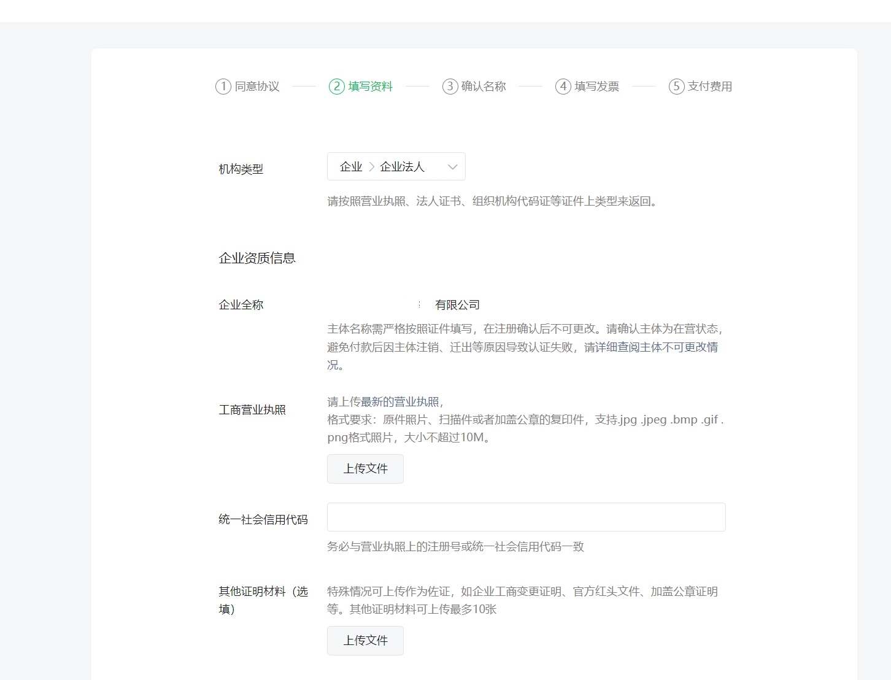Screen dimensions: 891x680
Task: Click the 格式要求 description text
Action: click(x=525, y=429)
